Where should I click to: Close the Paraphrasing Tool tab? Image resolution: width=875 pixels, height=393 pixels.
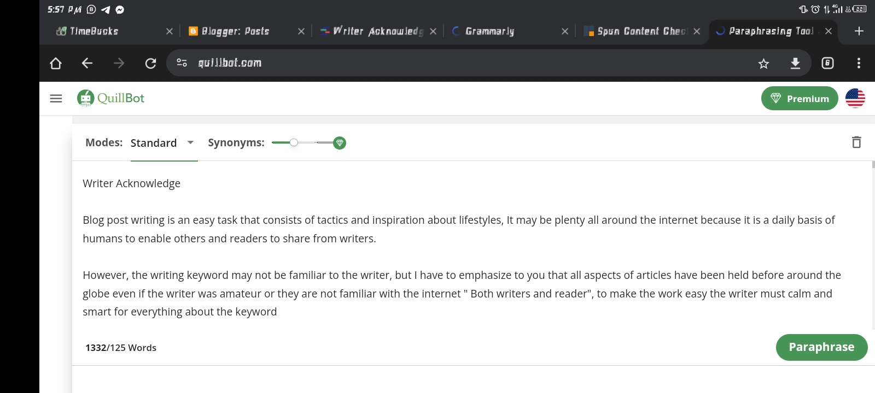pyautogui.click(x=828, y=31)
